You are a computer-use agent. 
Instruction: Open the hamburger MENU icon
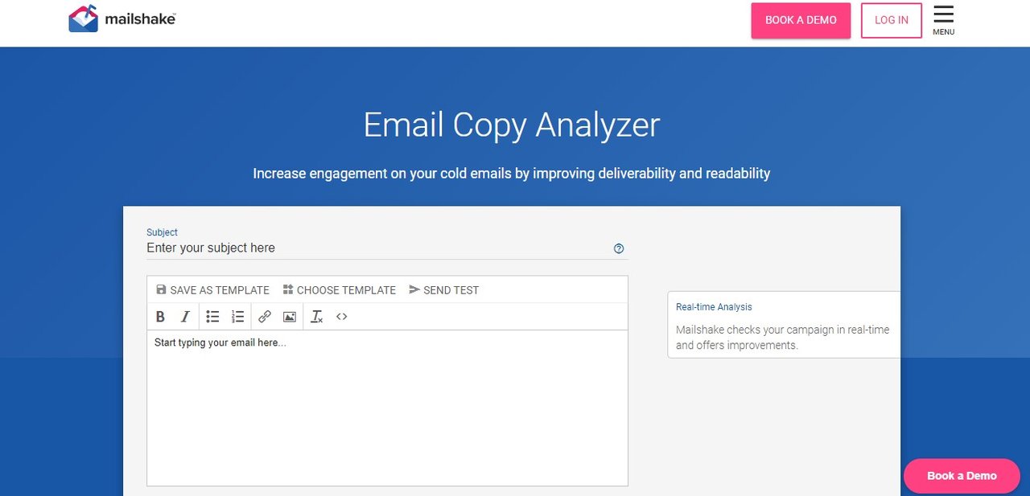(943, 20)
